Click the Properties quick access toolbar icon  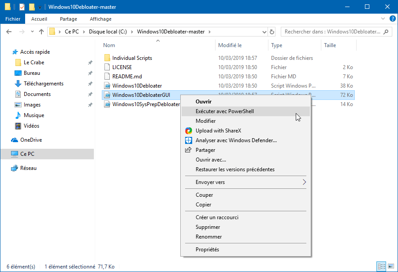(22, 7)
